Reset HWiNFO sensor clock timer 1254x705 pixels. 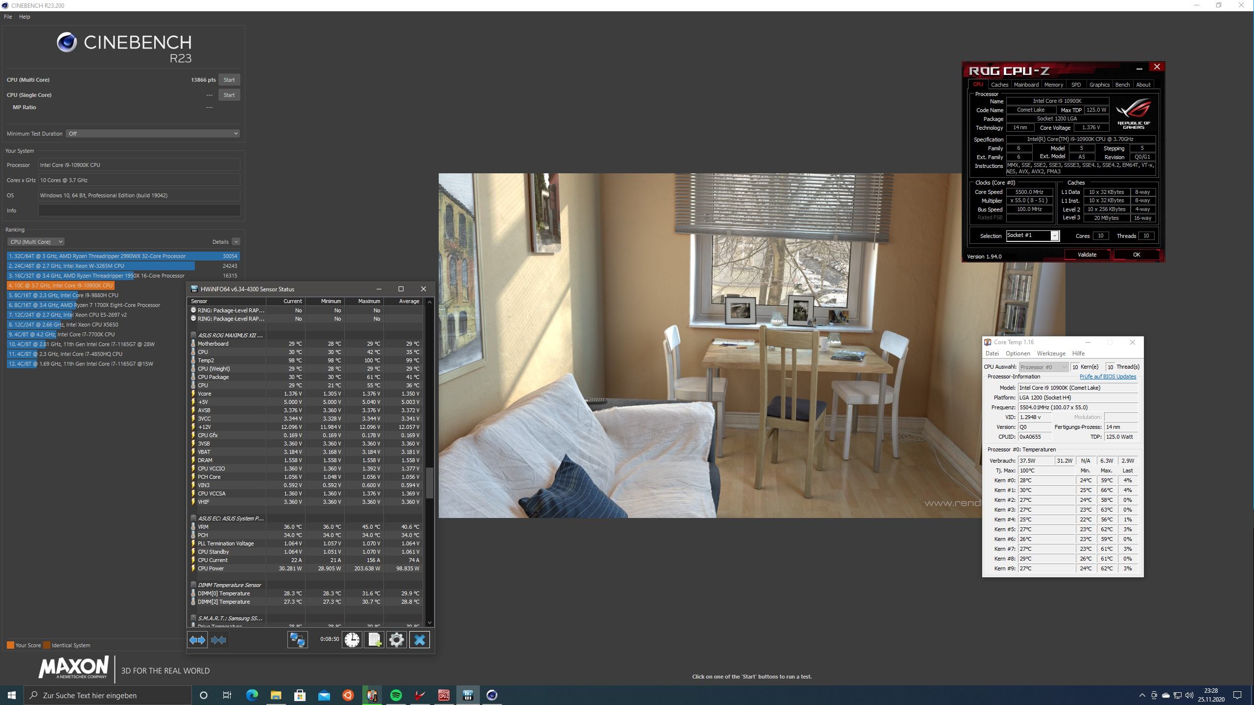352,640
